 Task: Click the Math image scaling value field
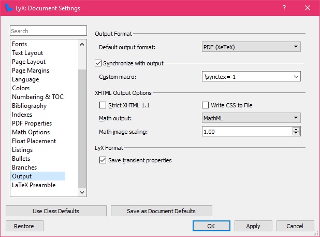click(x=247, y=131)
